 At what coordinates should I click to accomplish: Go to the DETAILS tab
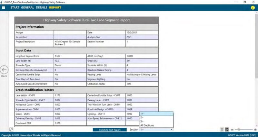click(x=41, y=7)
